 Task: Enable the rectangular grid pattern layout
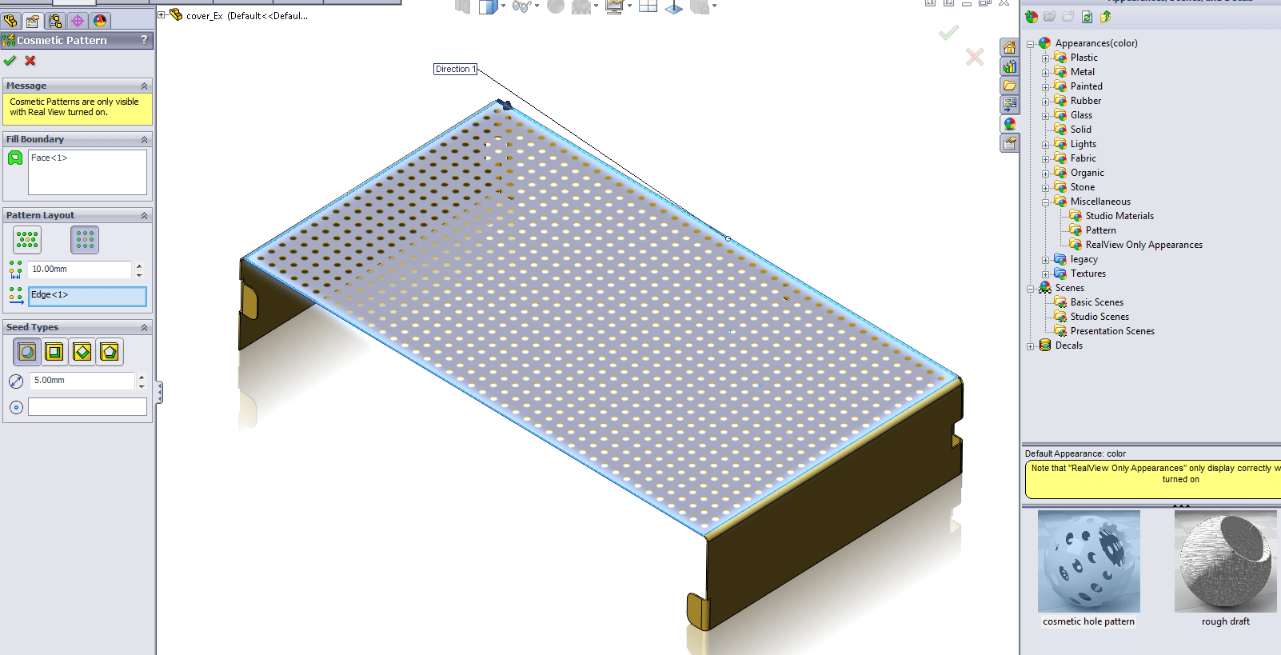[x=85, y=240]
